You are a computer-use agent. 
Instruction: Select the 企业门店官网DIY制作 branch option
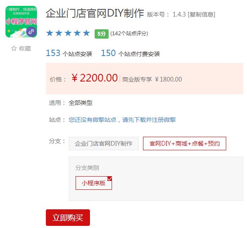click(104, 144)
